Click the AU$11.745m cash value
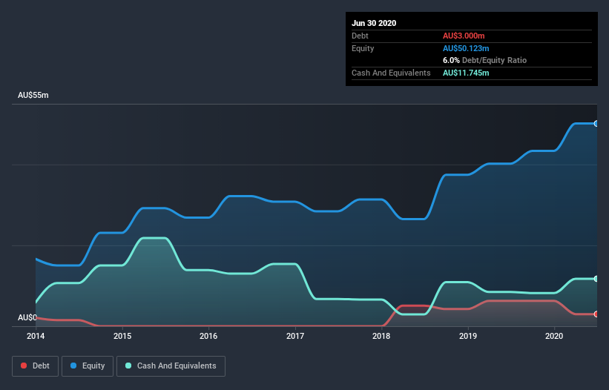 (466, 73)
